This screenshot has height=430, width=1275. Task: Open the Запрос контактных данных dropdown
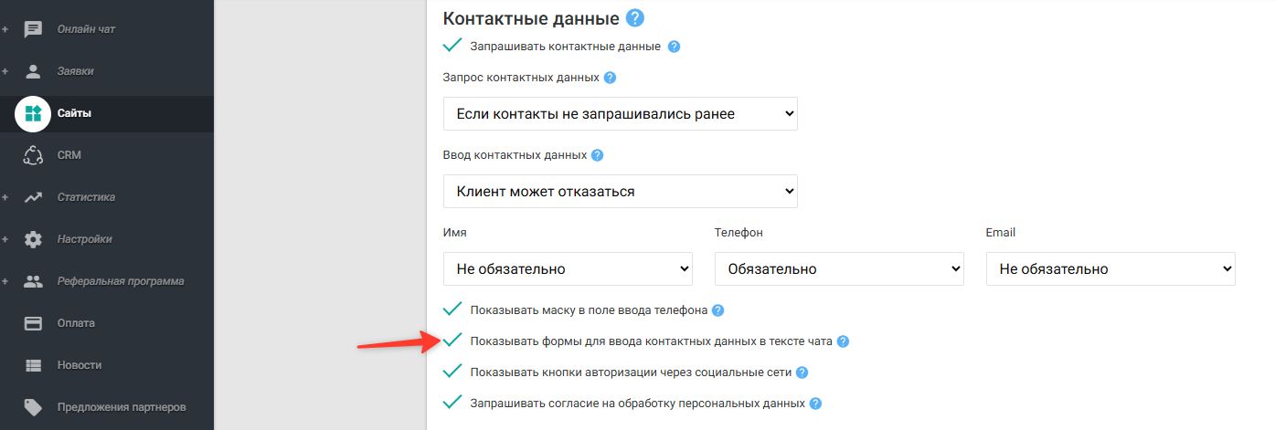(621, 114)
